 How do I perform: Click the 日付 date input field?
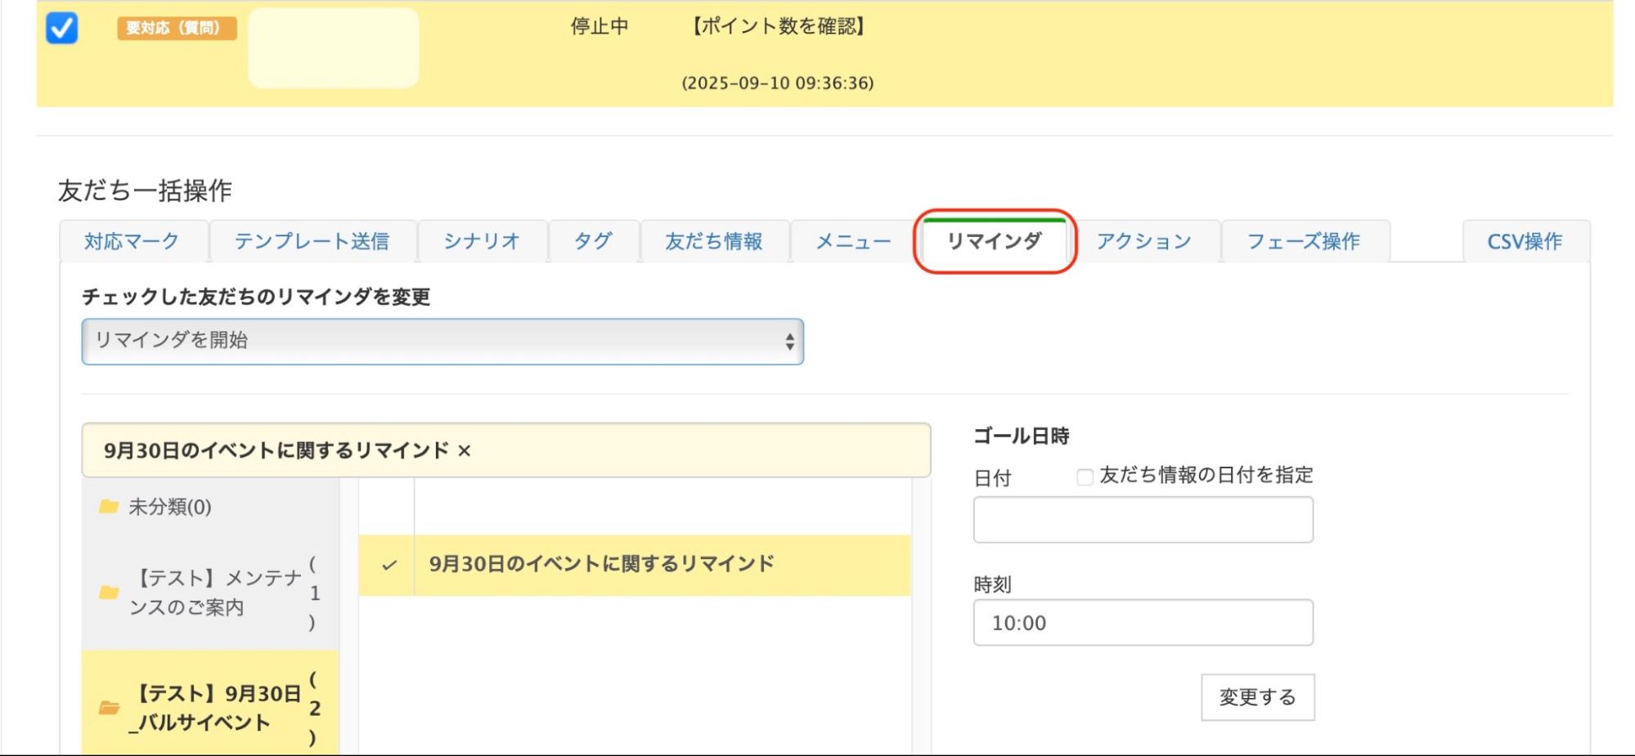pyautogui.click(x=1143, y=520)
